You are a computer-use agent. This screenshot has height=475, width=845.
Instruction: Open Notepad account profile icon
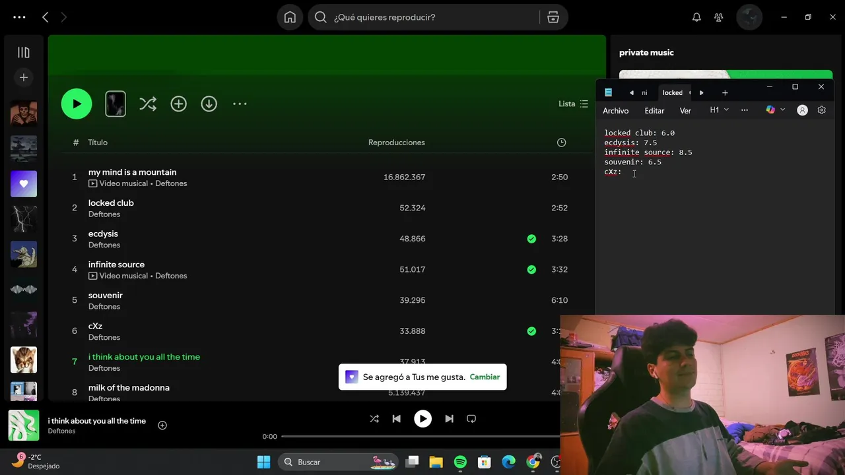point(802,110)
